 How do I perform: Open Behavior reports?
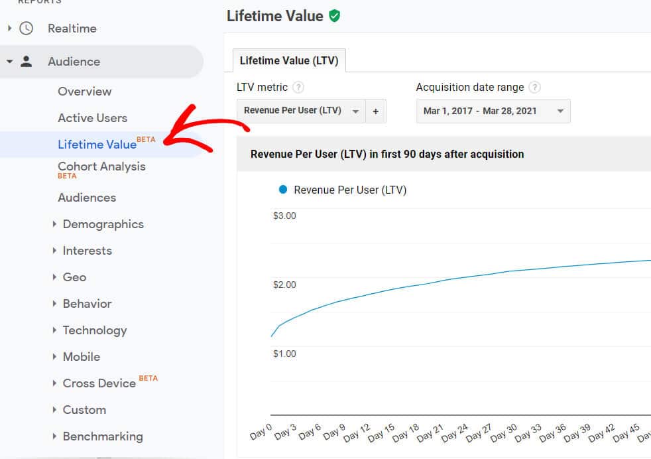pos(88,304)
